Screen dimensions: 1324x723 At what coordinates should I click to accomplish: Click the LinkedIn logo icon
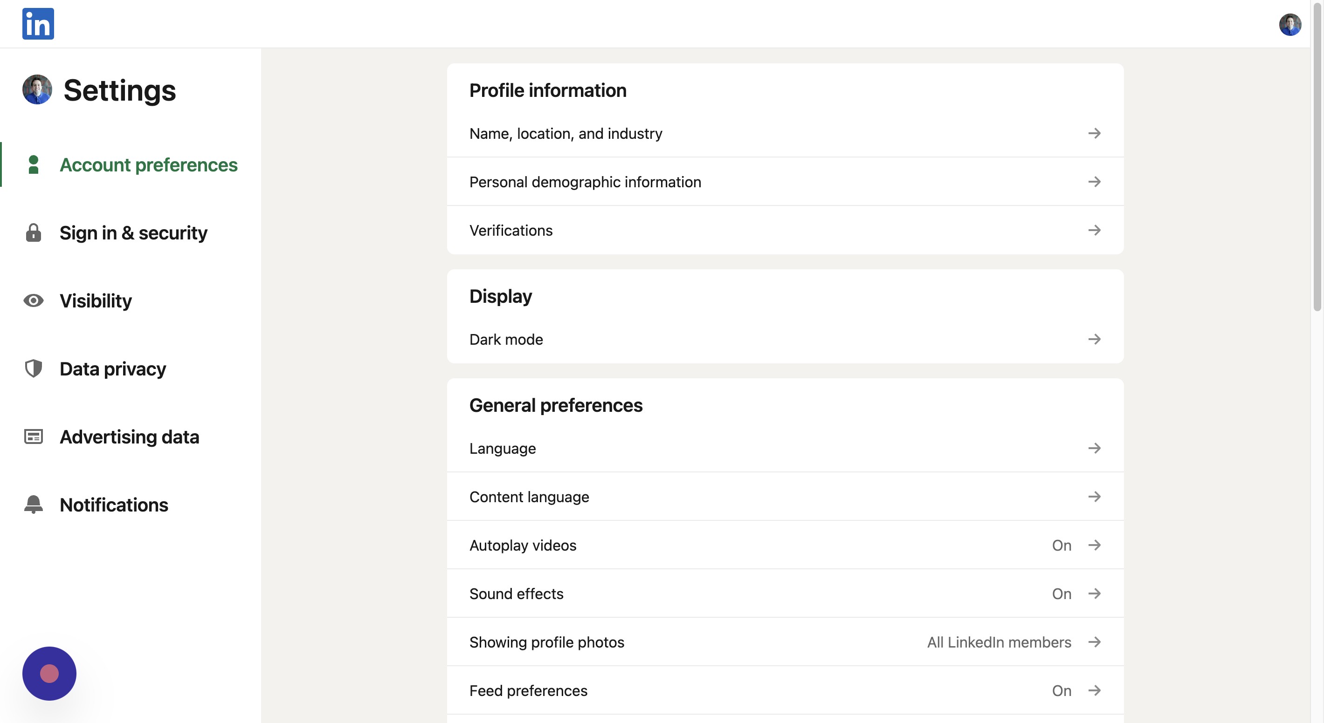38,24
